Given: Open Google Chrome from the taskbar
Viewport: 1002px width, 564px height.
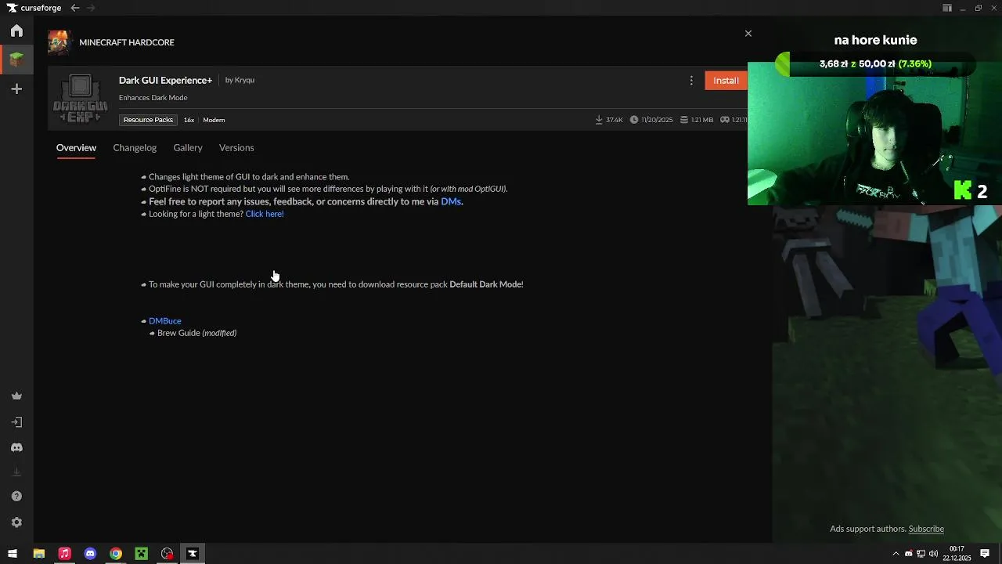Looking at the screenshot, I should coord(116,554).
